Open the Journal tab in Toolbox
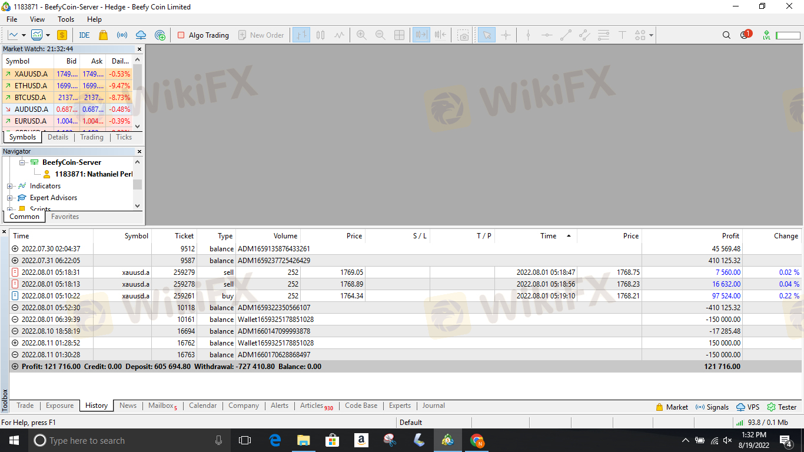Screen dimensions: 804x452 pos(433,406)
